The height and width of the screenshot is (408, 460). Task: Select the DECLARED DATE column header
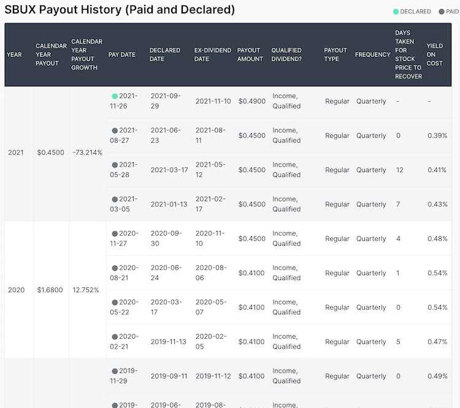point(165,55)
